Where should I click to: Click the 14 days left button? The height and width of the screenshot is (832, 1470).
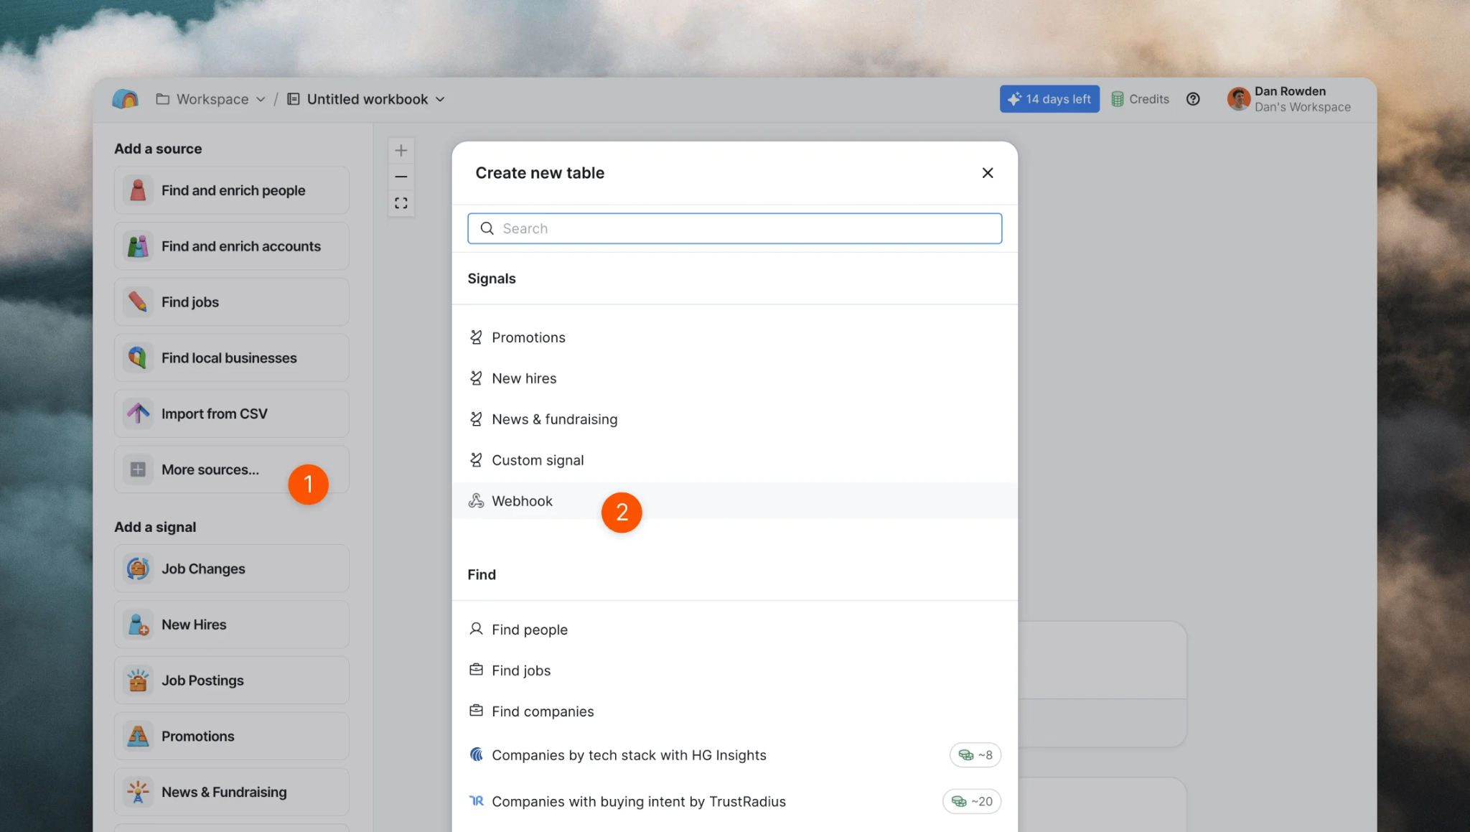click(1049, 99)
